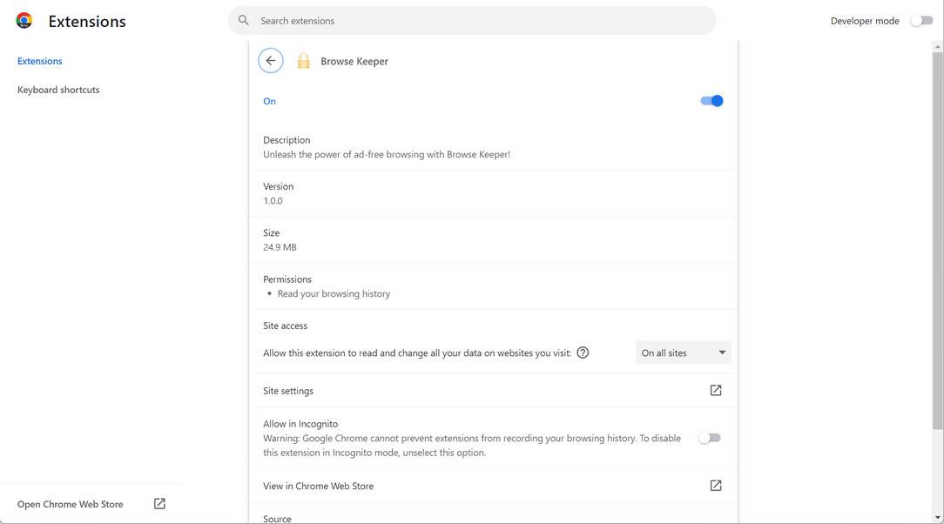Click the back arrow button
Viewport: 944px width, 524px height.
point(271,61)
